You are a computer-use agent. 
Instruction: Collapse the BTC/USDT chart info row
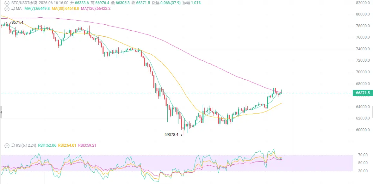[7, 3]
